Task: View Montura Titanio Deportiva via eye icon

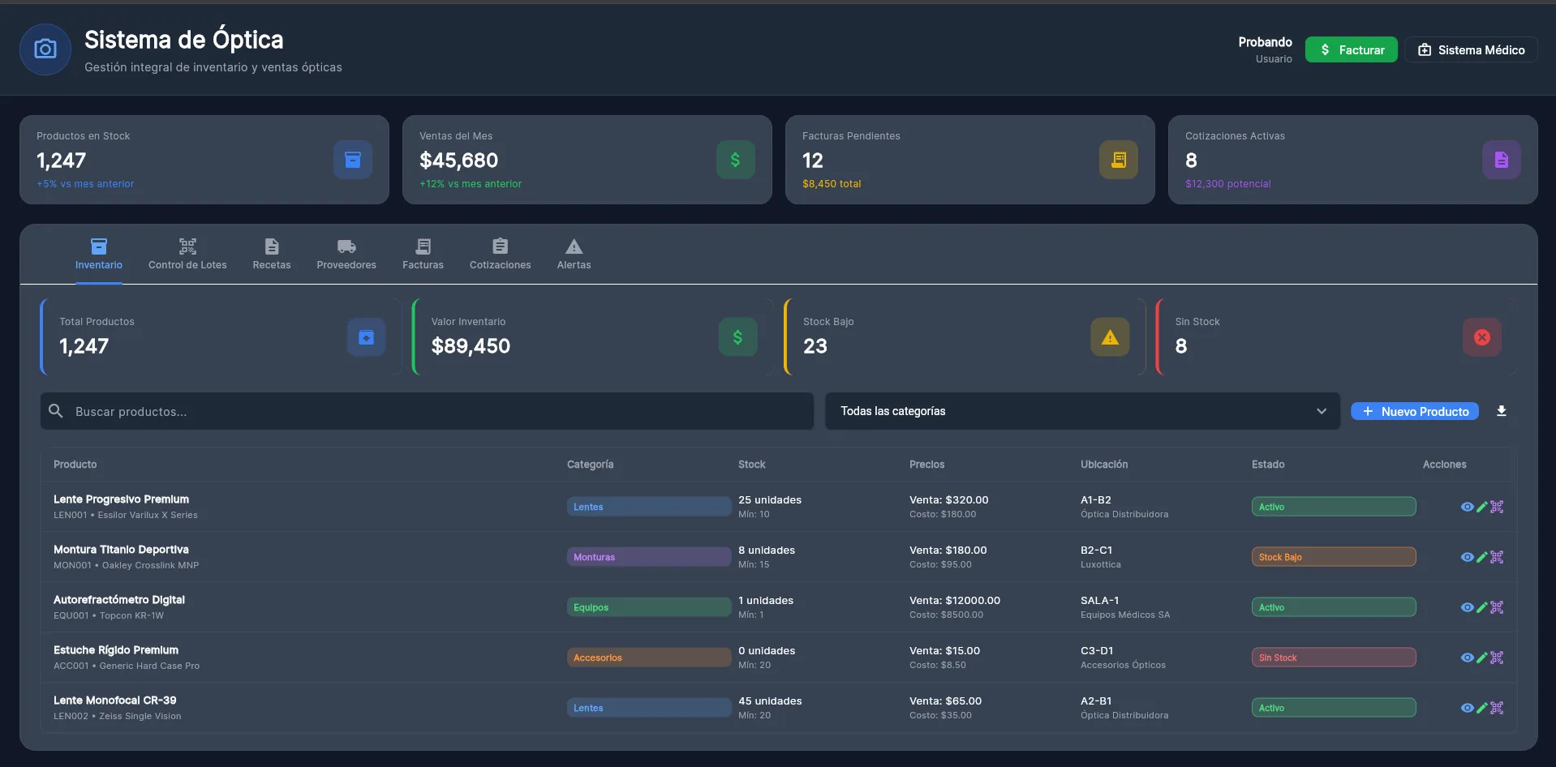Action: coord(1467,557)
